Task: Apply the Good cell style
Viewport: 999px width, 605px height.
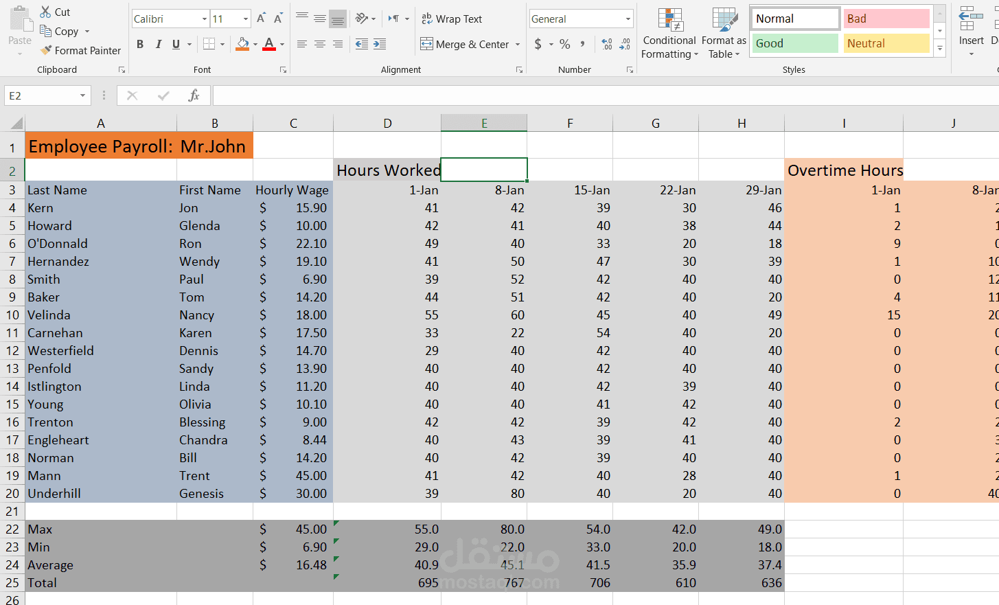Action: [794, 43]
